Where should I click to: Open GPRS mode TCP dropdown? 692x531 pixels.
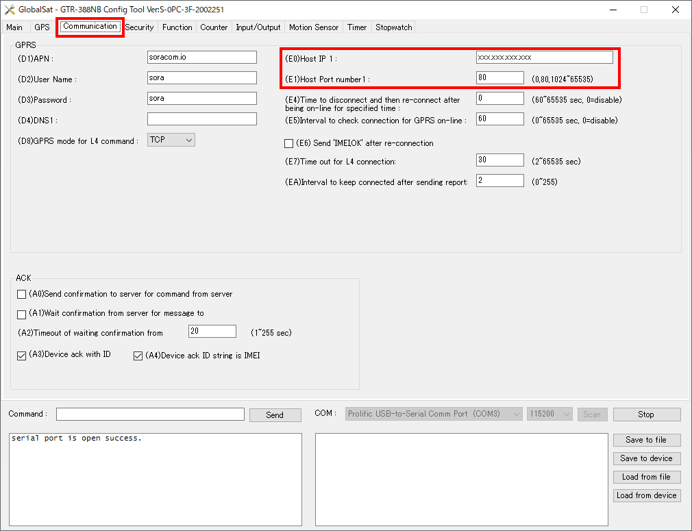[171, 140]
